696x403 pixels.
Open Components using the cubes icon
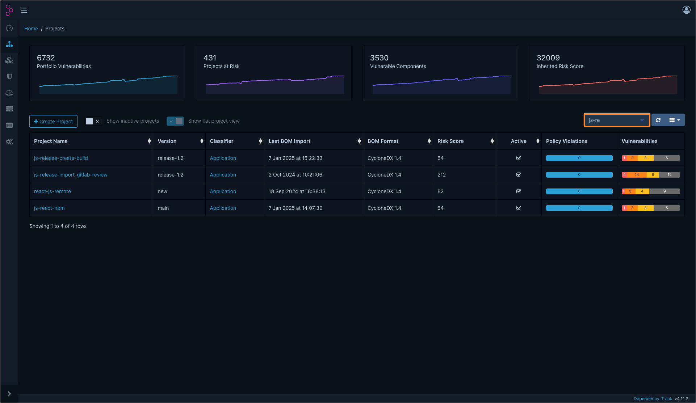pyautogui.click(x=9, y=60)
